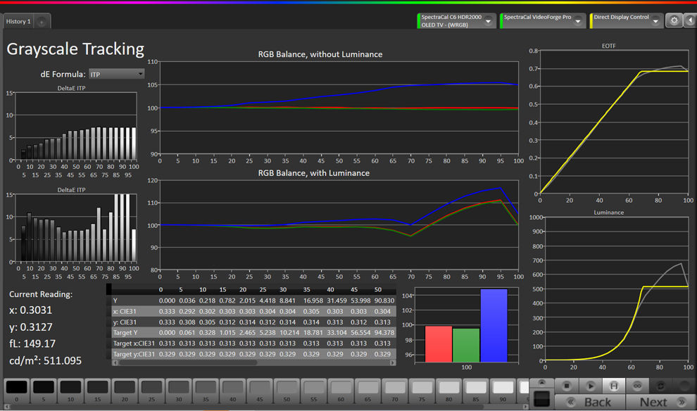The image size is (697, 411).
Task: Click the y: CIE31 row label
Action: click(125, 322)
